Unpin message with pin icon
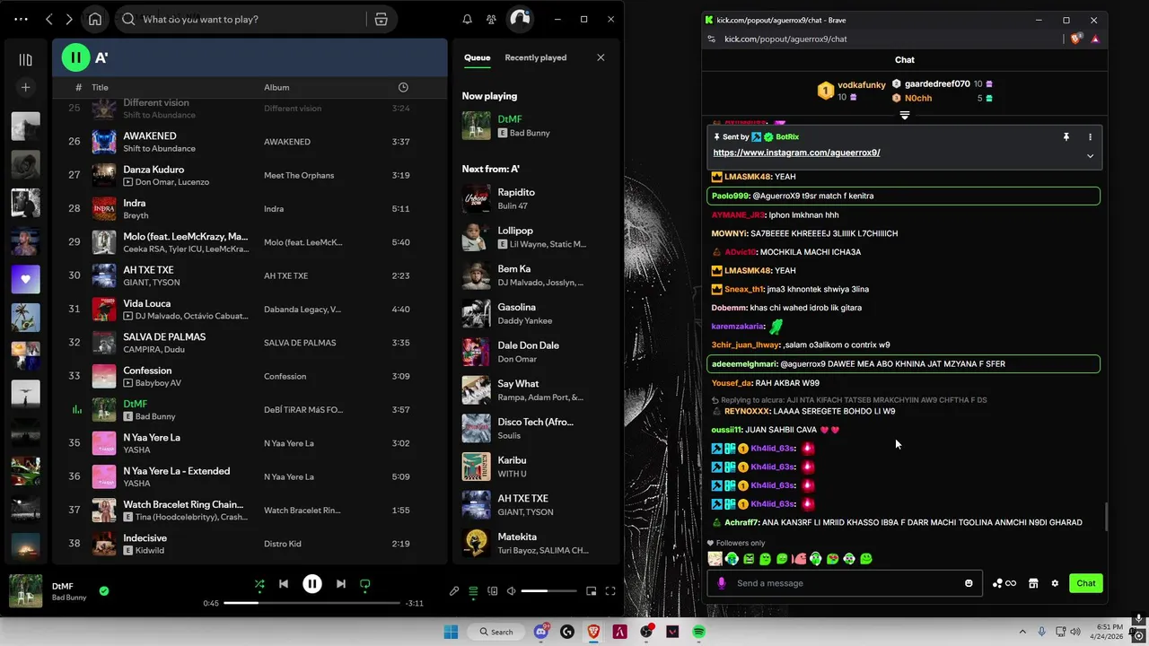The height and width of the screenshot is (646, 1149). click(1066, 137)
